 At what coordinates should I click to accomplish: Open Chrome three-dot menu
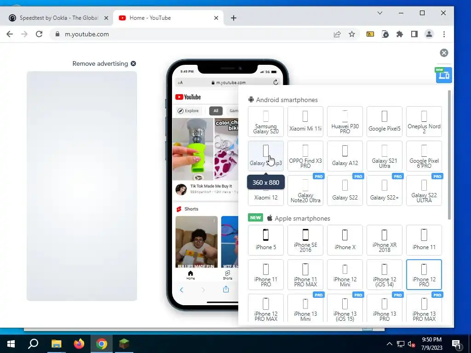coord(444,34)
